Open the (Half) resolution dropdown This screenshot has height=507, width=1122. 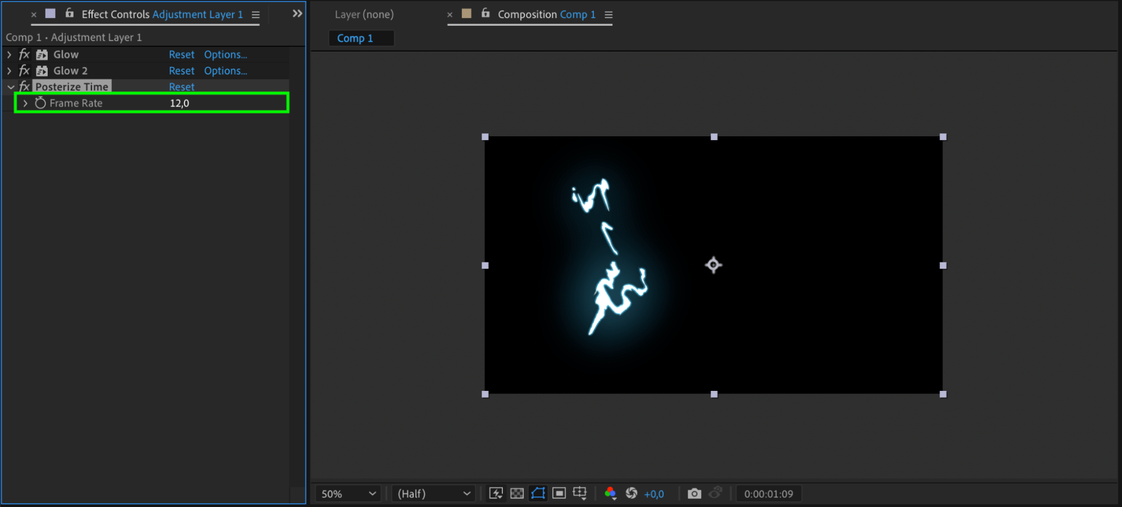coord(433,494)
